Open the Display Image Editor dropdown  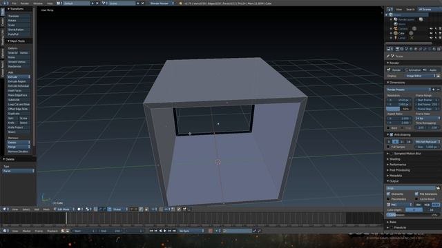pyautogui.click(x=421, y=76)
